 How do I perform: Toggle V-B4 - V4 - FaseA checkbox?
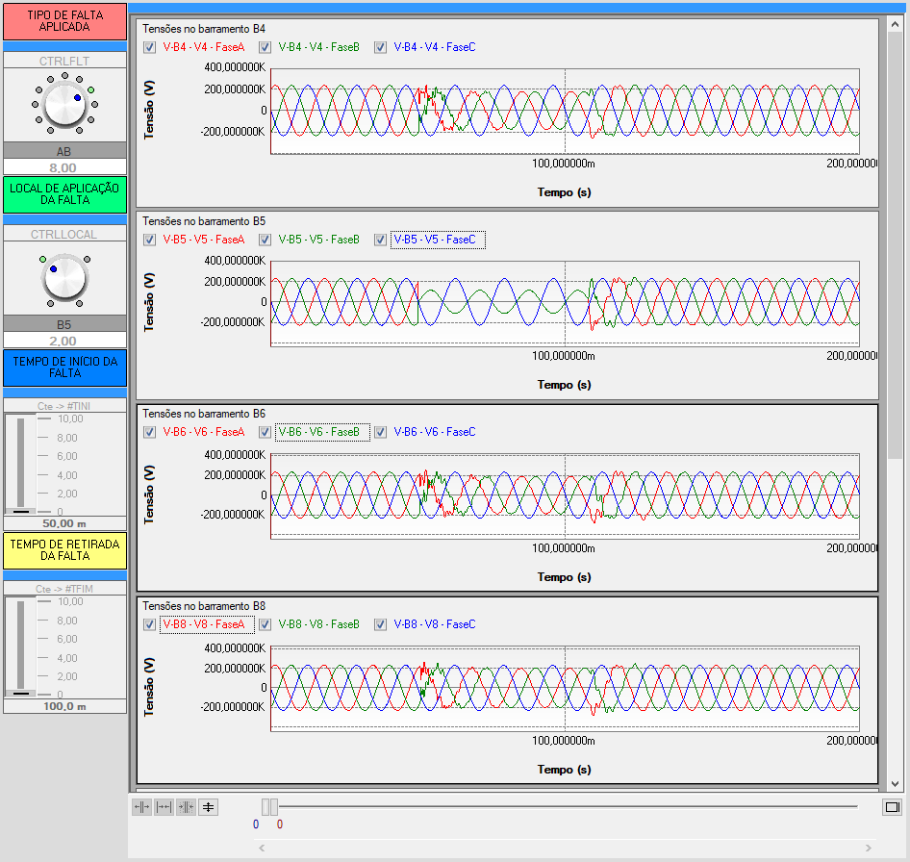150,47
